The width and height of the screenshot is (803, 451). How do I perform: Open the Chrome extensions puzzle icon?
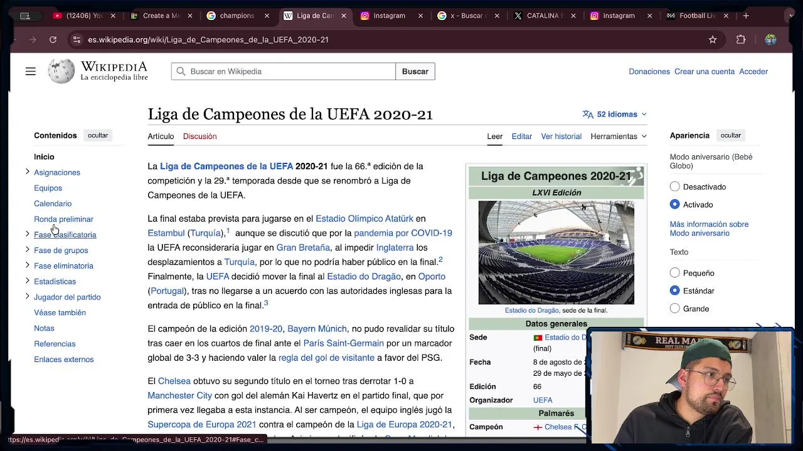click(x=741, y=39)
